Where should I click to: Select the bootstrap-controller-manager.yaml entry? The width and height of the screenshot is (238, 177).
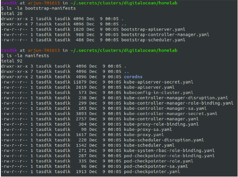(x=165, y=35)
